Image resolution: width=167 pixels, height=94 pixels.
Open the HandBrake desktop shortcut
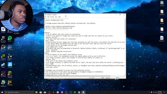[x=10, y=83]
